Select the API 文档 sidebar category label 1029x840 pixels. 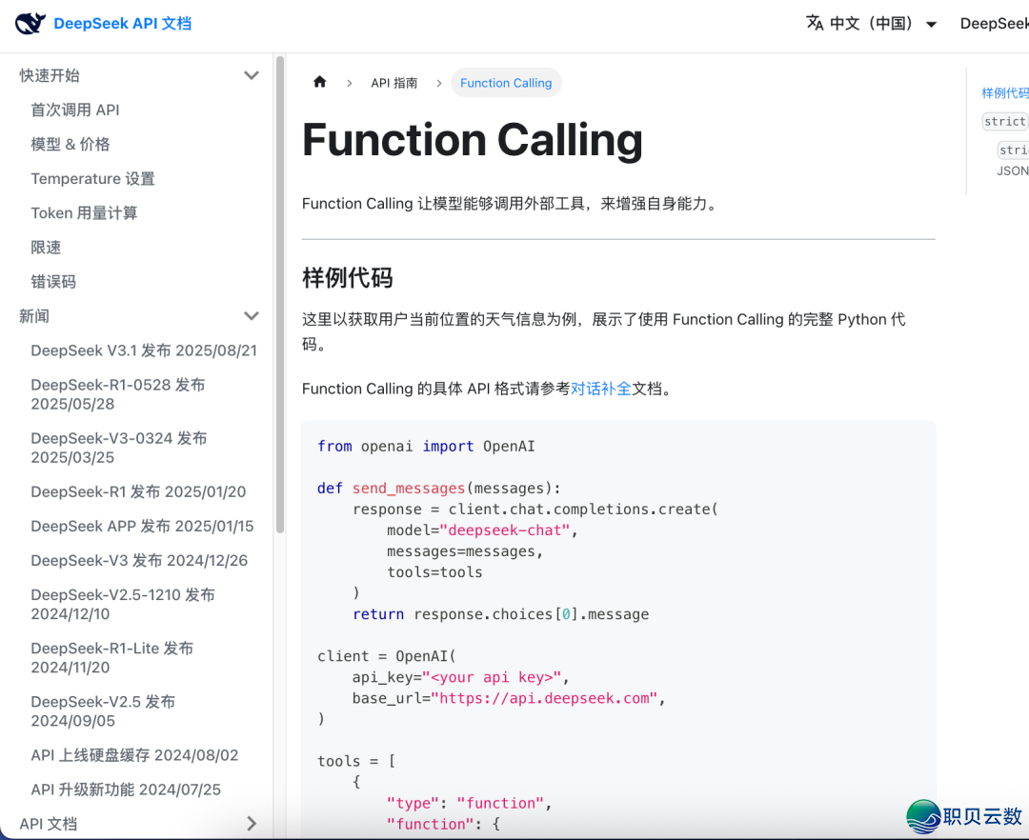click(x=48, y=824)
